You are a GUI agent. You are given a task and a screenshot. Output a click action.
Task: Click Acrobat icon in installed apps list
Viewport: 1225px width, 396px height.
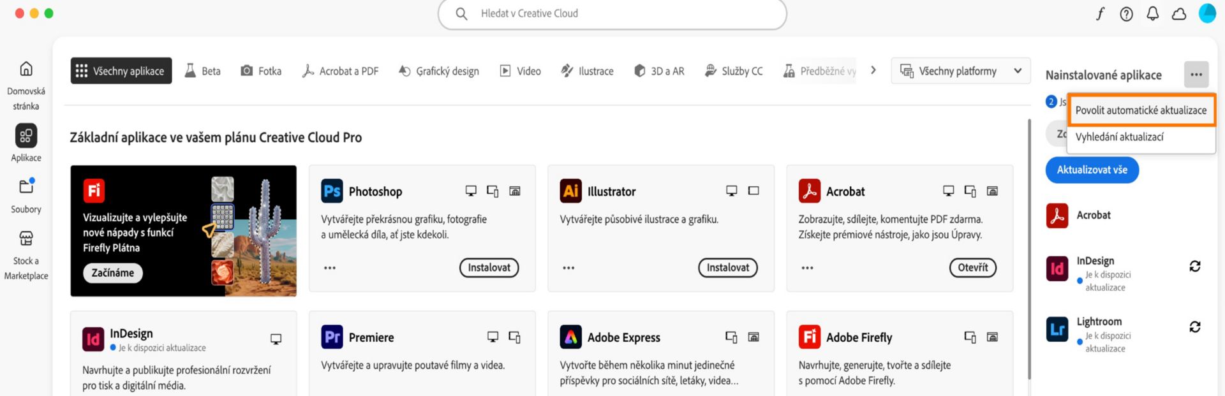(1057, 216)
